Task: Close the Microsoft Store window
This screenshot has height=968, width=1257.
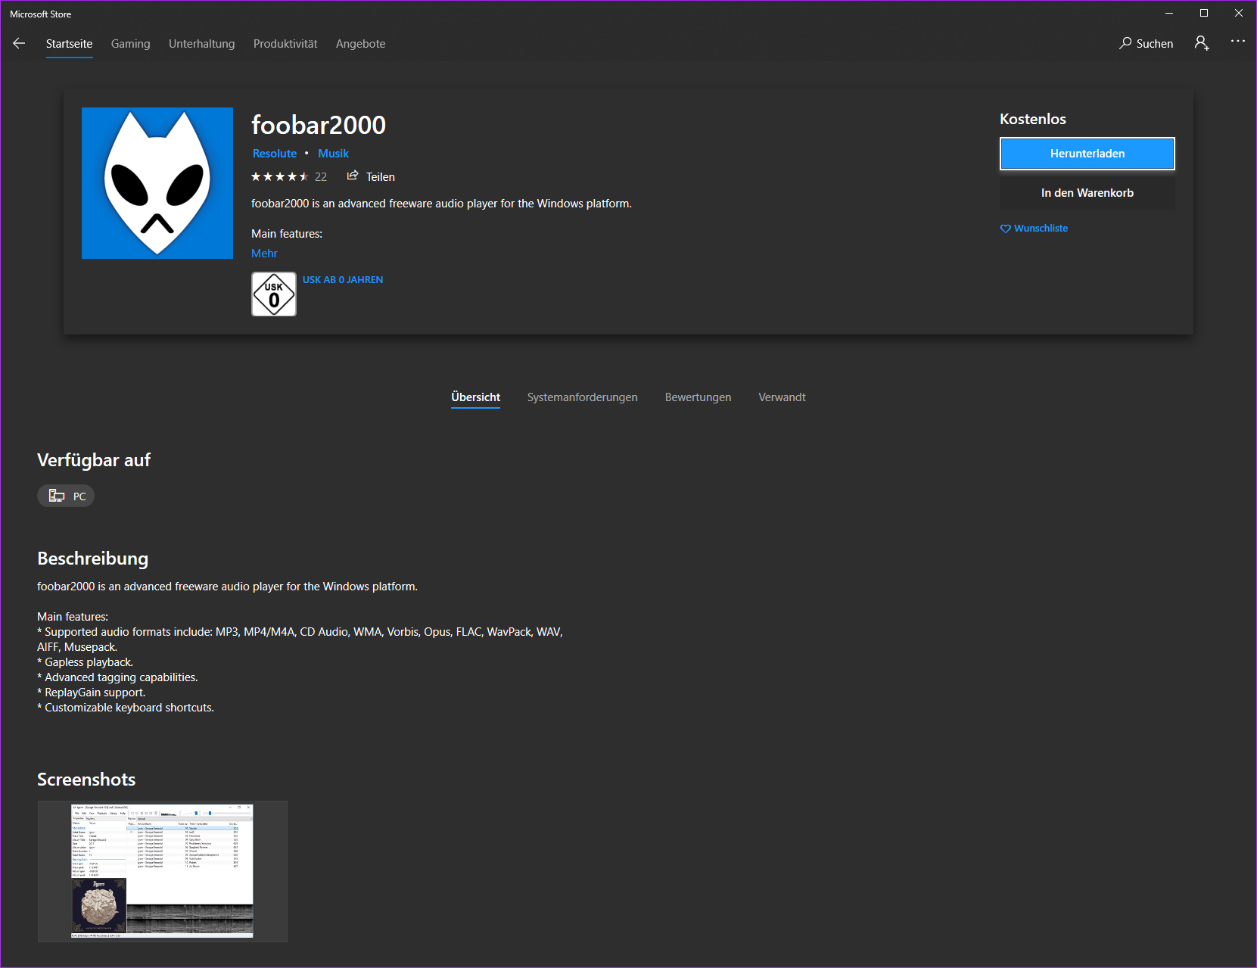Action: [1239, 13]
